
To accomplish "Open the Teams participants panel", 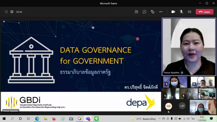I will 136,12.
